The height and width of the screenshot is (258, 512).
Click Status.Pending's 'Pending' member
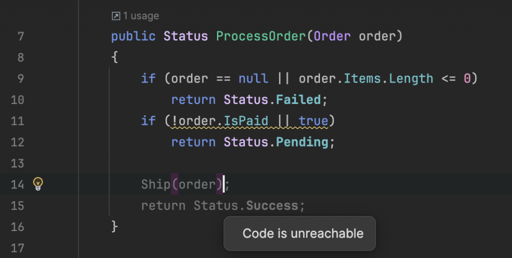point(302,142)
